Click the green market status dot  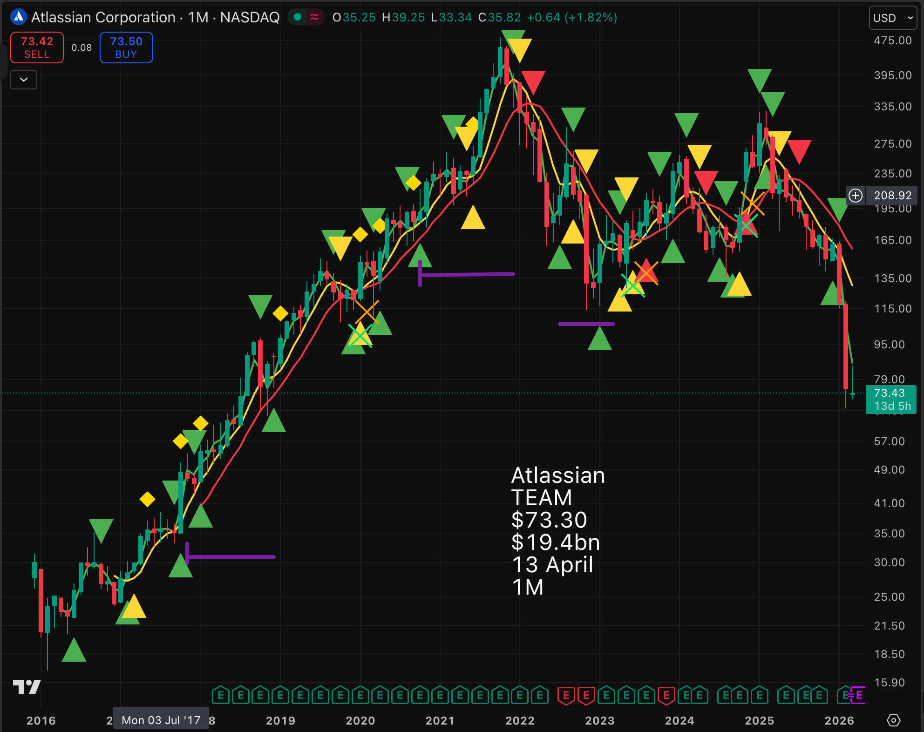pyautogui.click(x=298, y=17)
